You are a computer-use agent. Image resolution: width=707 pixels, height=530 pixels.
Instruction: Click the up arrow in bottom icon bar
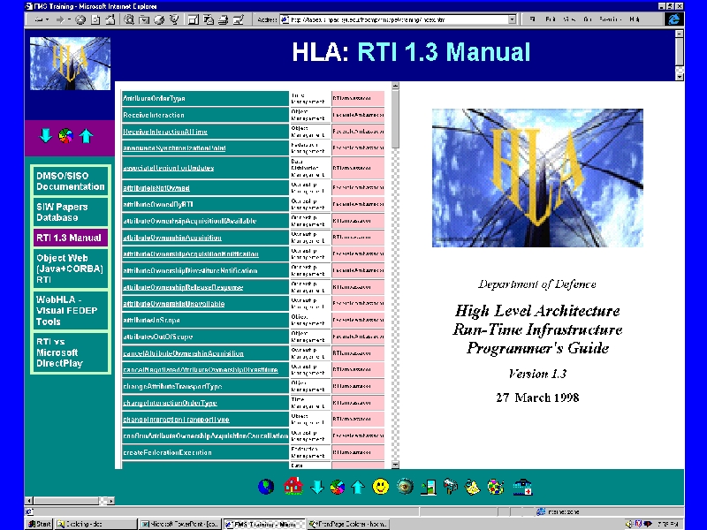(358, 487)
